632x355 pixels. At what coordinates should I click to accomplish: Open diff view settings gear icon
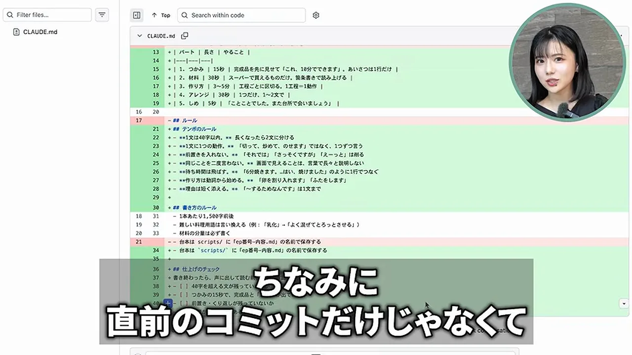(316, 15)
